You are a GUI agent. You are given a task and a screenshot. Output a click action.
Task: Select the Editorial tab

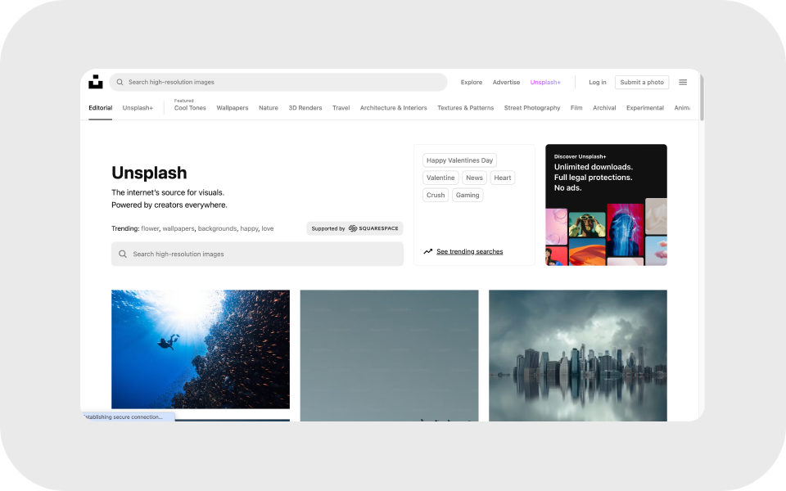click(x=100, y=108)
